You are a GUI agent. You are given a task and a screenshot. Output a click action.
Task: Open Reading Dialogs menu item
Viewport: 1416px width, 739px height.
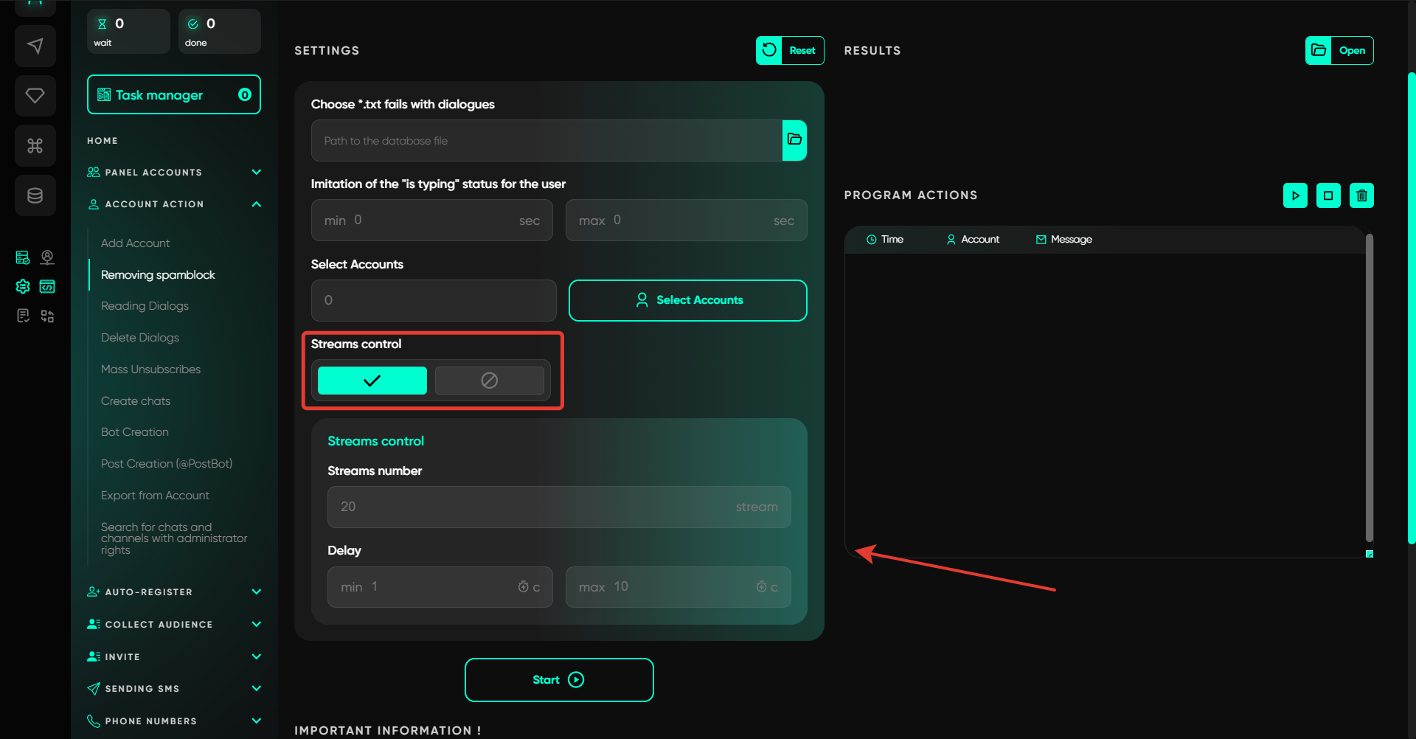click(145, 306)
